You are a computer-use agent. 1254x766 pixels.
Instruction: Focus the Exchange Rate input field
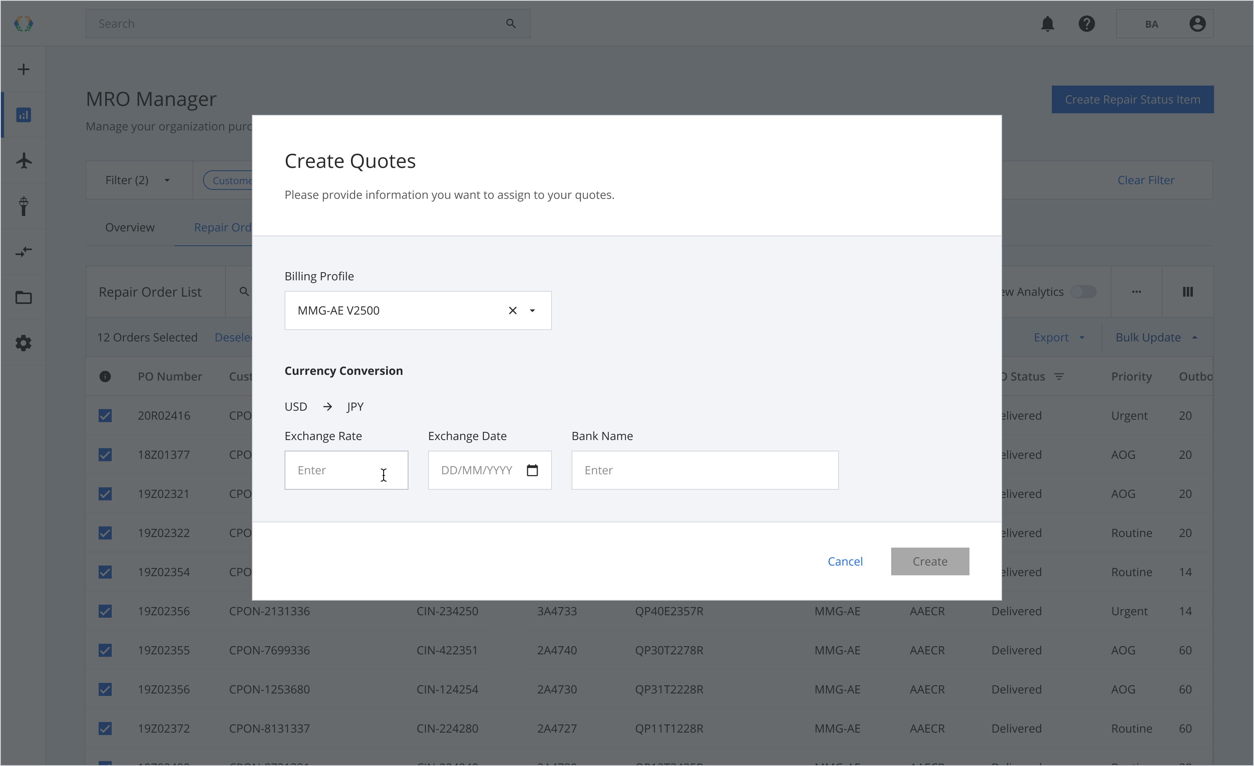(x=346, y=470)
